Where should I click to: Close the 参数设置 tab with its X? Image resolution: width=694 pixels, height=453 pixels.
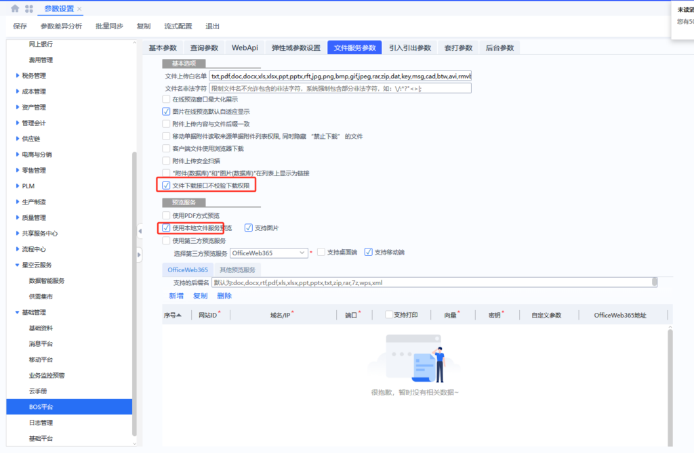tap(79, 9)
